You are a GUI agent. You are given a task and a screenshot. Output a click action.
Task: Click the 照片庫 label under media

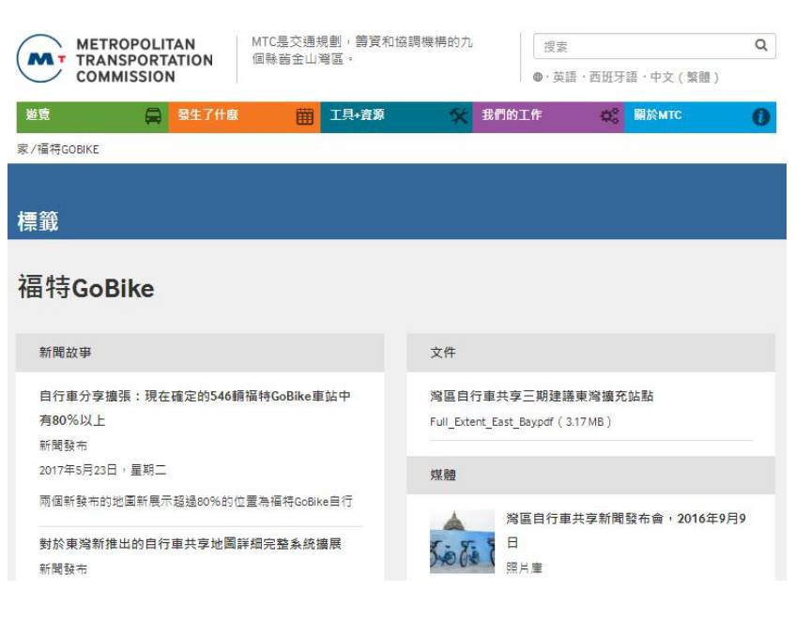[x=525, y=567]
